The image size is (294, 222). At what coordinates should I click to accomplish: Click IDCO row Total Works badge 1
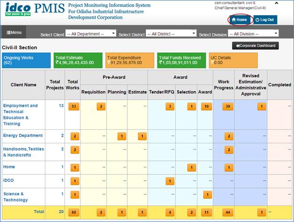tap(75, 181)
